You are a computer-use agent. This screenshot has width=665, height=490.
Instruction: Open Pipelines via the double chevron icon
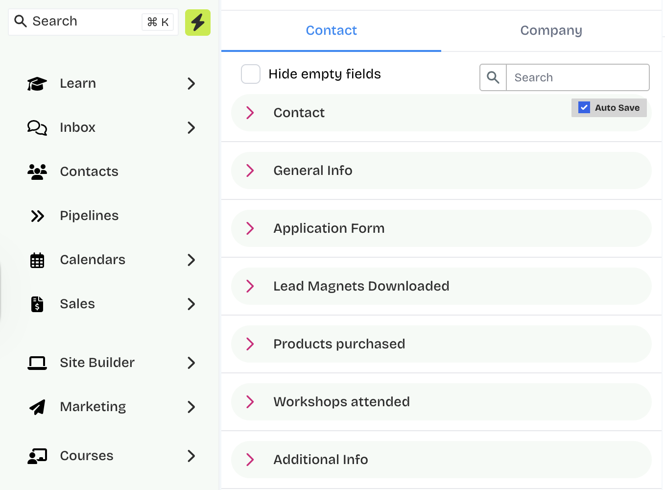click(37, 216)
